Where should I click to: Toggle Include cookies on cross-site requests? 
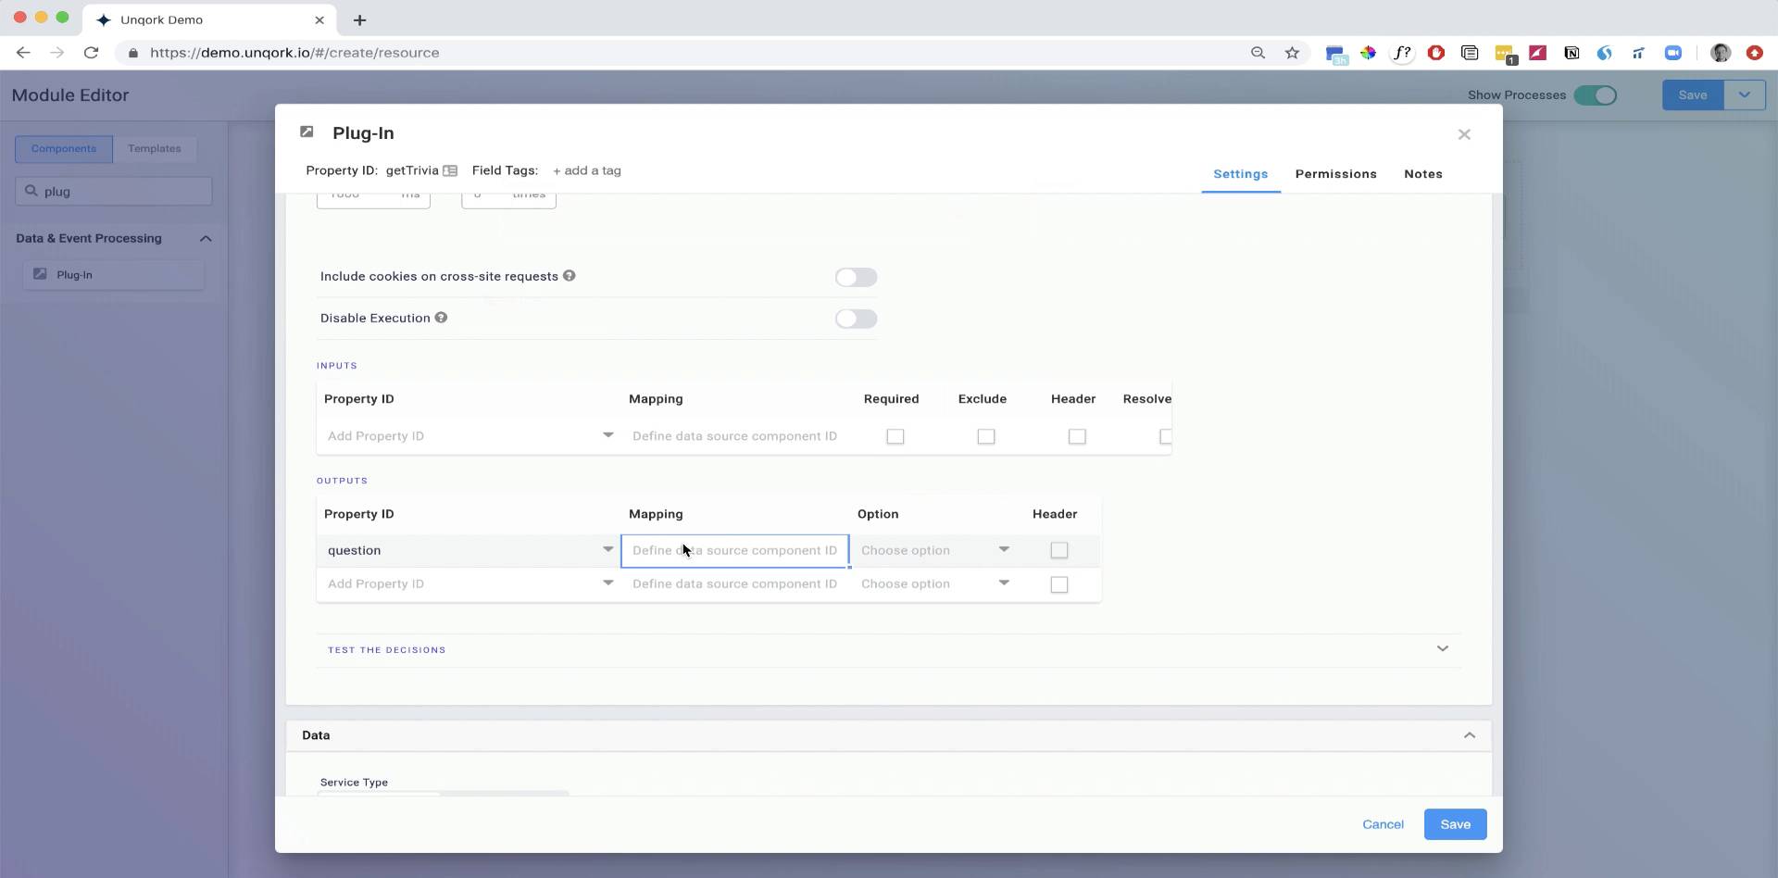click(x=856, y=277)
